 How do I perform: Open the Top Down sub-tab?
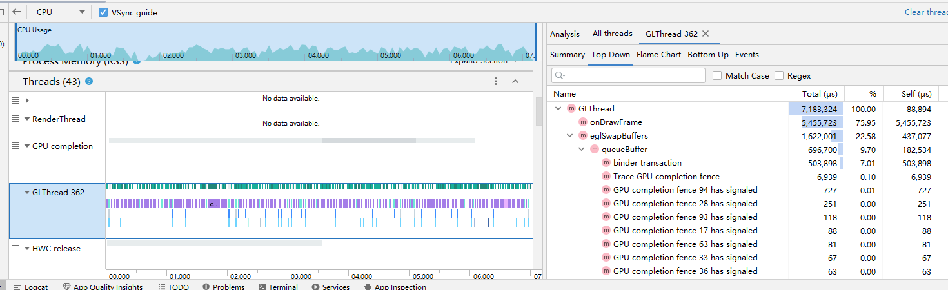coord(611,55)
